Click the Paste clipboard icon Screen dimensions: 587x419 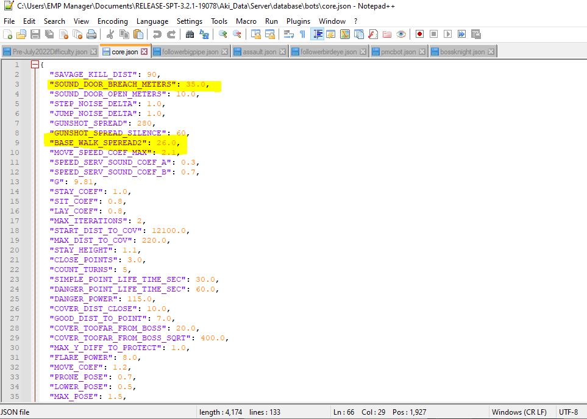pos(138,34)
